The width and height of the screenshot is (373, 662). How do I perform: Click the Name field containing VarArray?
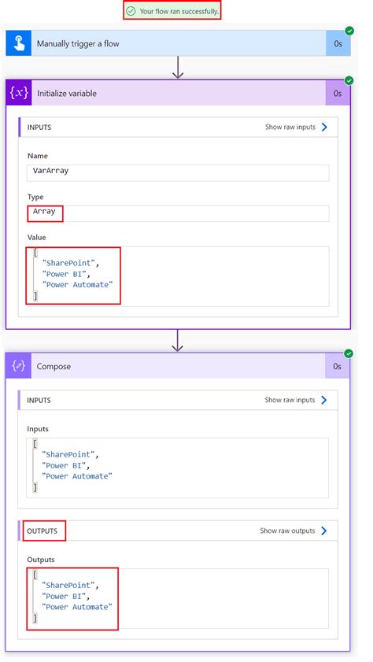178,172
